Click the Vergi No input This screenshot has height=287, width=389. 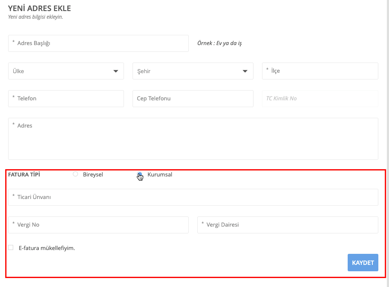pos(98,225)
